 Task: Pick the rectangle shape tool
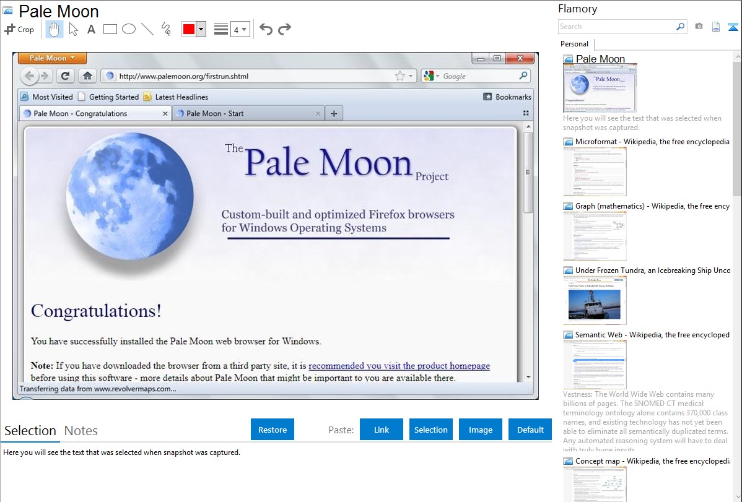110,29
